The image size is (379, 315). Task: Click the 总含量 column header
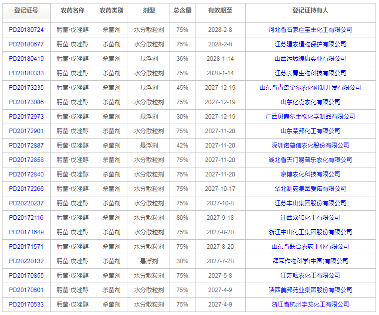point(183,10)
